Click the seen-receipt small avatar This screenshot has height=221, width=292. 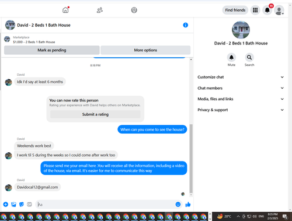[183, 194]
